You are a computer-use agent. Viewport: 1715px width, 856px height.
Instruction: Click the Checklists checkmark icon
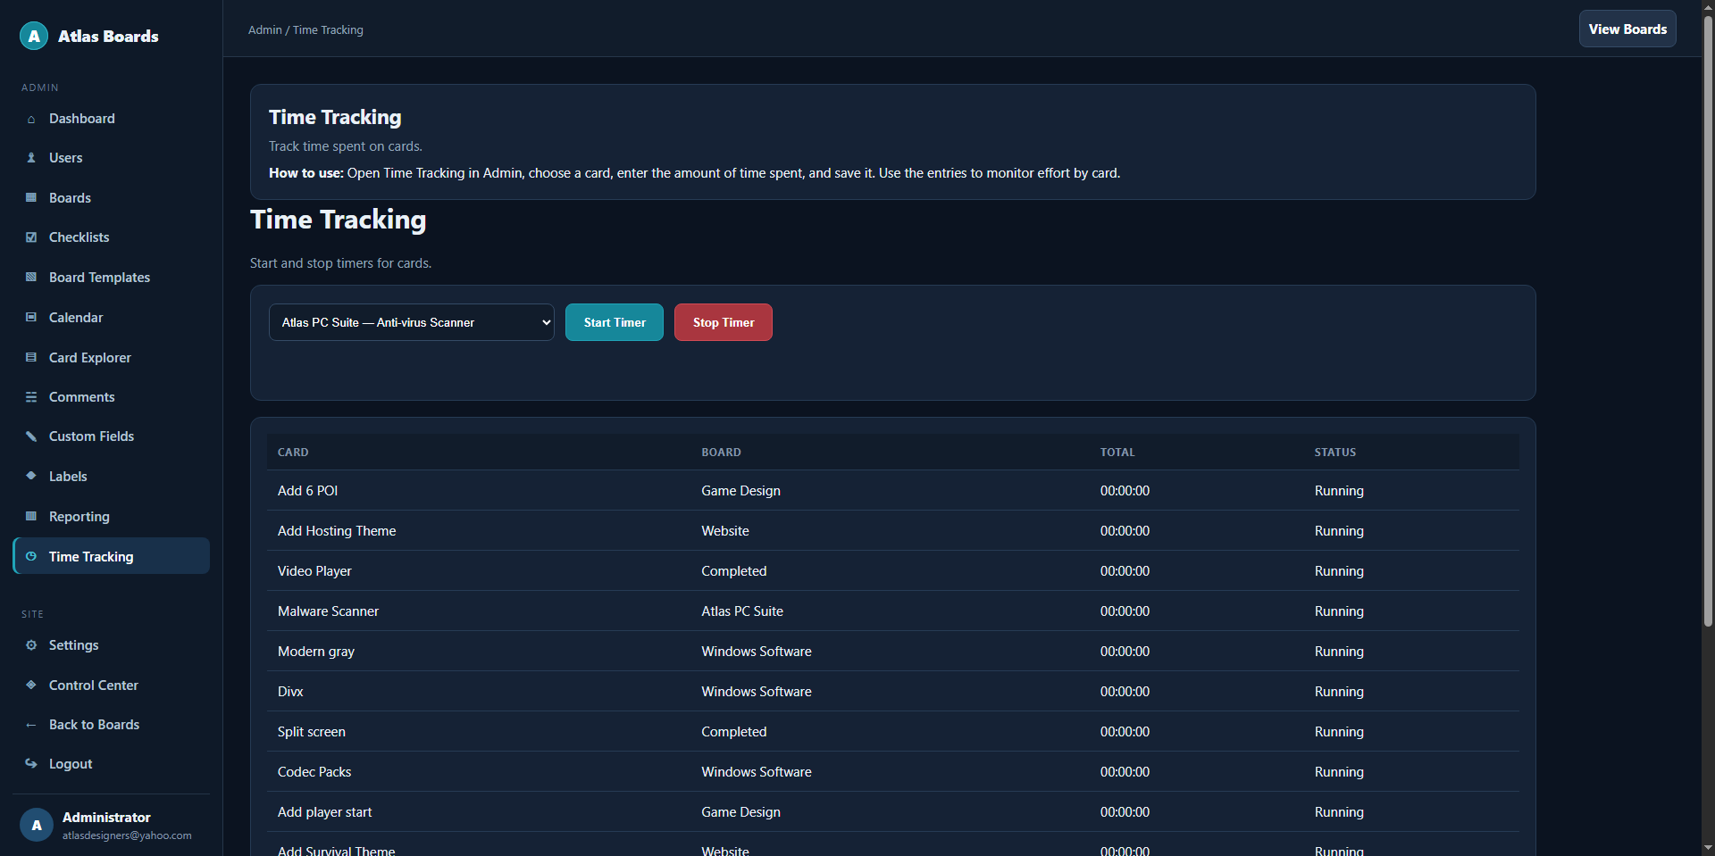click(31, 237)
